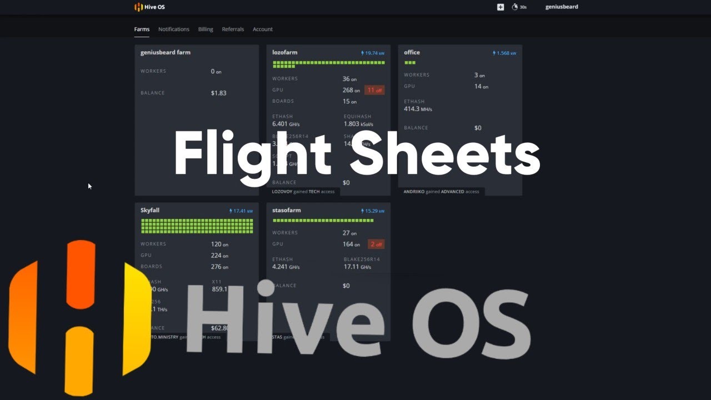Open the office farm title
The image size is (711, 400).
(x=412, y=53)
